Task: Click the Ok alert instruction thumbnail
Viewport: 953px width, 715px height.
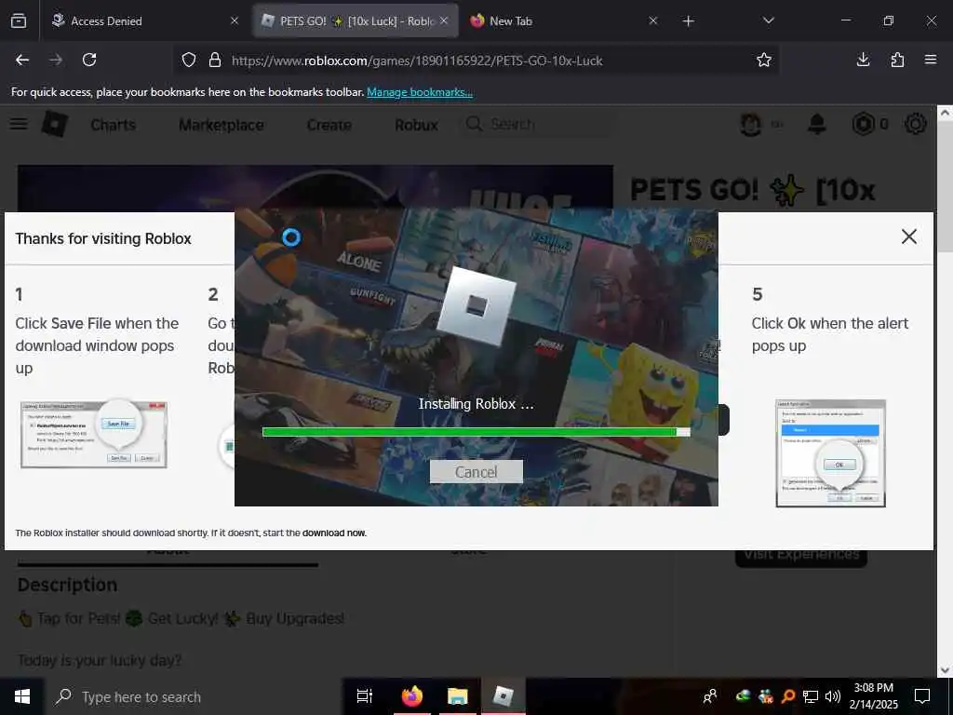Action: tap(830, 453)
